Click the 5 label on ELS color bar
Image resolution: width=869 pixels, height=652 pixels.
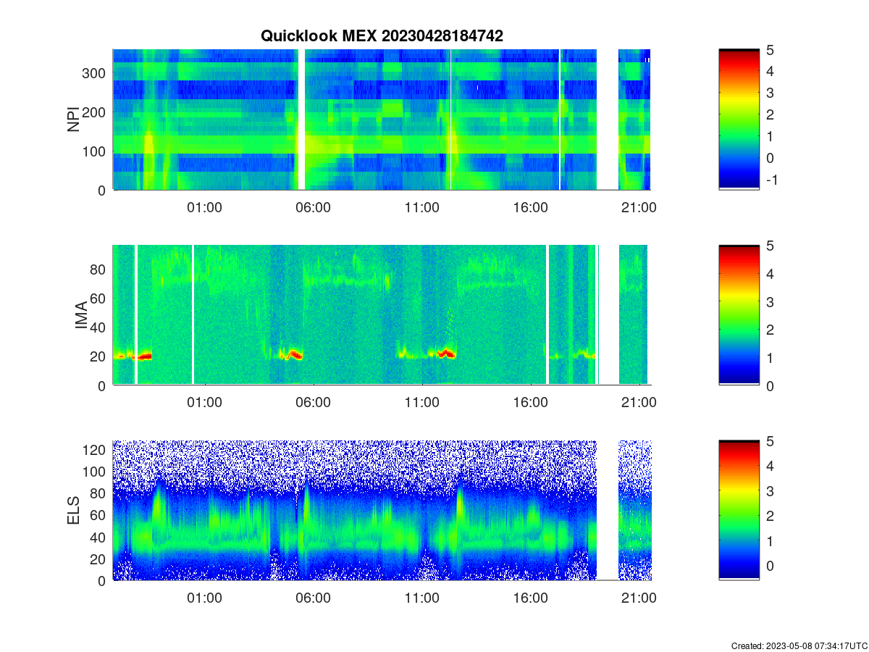coord(771,441)
